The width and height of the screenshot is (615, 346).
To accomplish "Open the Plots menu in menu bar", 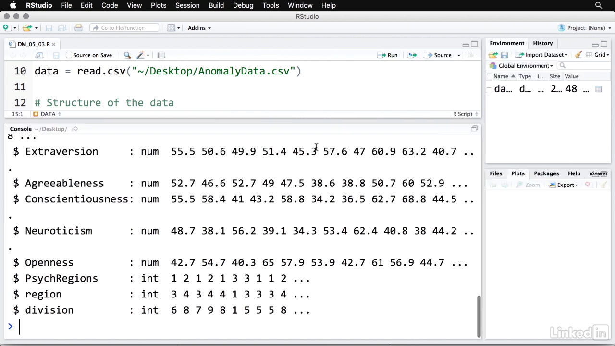I will [x=158, y=5].
